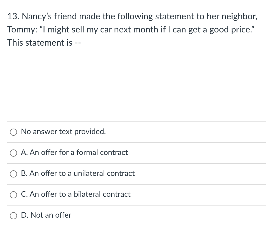Click answer text "An offer for a formal contract"
The height and width of the screenshot is (233, 273).
78,152
